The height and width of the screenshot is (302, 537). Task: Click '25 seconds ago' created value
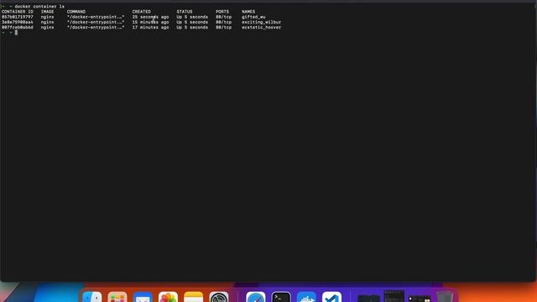150,17
